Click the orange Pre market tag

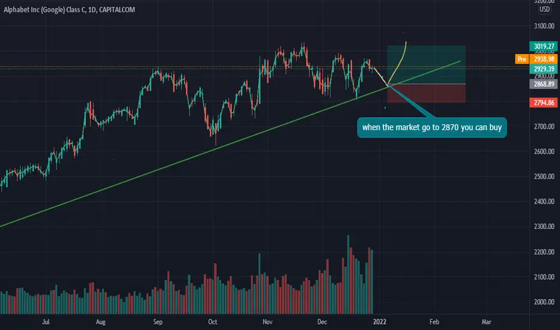pos(522,59)
